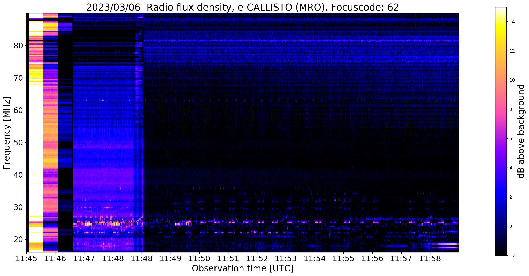Screen dimensions: 529x276
Task: Click the 80 MHz frequency tick label
Action: (18, 46)
